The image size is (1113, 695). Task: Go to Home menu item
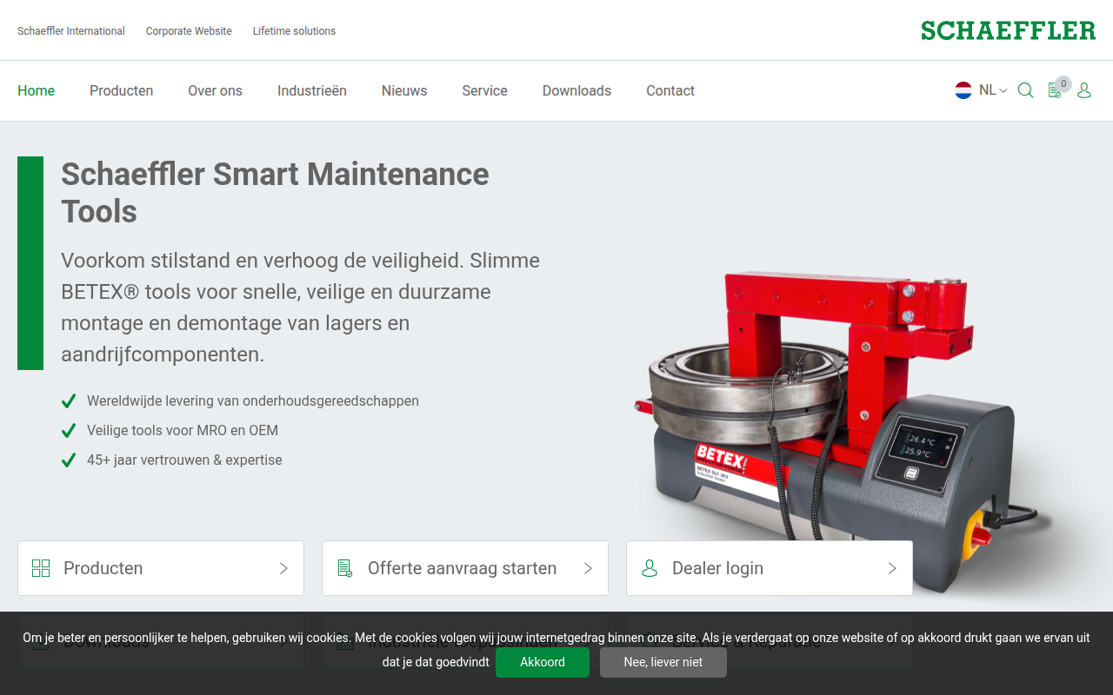pos(37,90)
